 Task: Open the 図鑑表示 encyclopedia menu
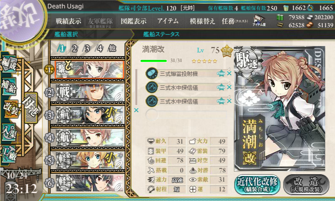[x=134, y=21]
